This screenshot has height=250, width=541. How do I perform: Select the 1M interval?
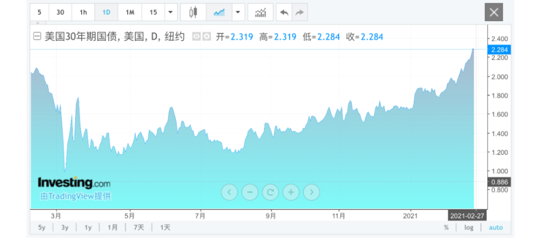pyautogui.click(x=130, y=12)
